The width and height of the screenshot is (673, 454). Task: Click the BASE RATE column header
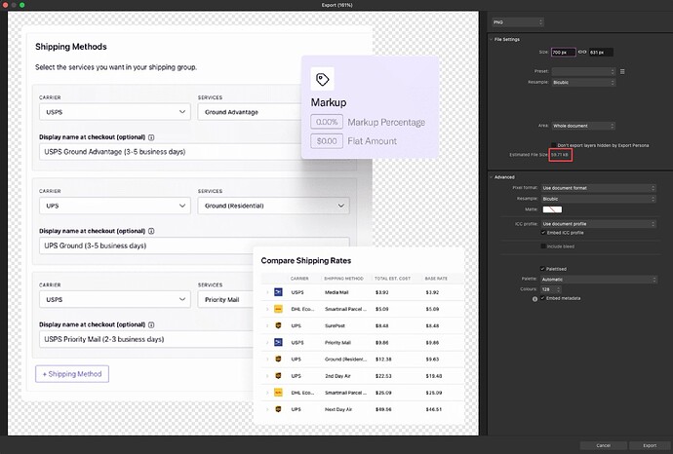[436, 279]
